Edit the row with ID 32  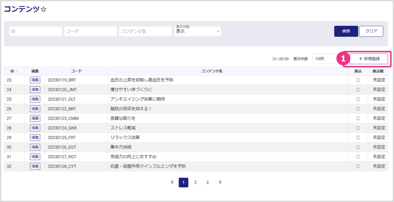click(x=35, y=166)
